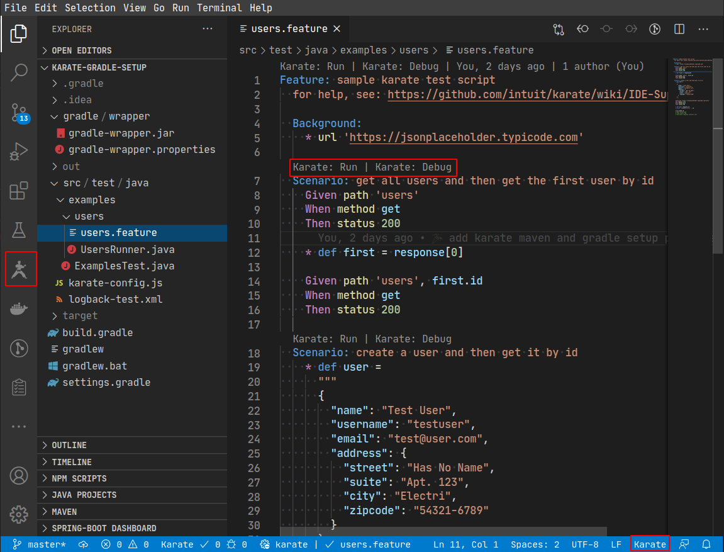The image size is (724, 552).
Task: Expand the target folder
Action: (80, 315)
